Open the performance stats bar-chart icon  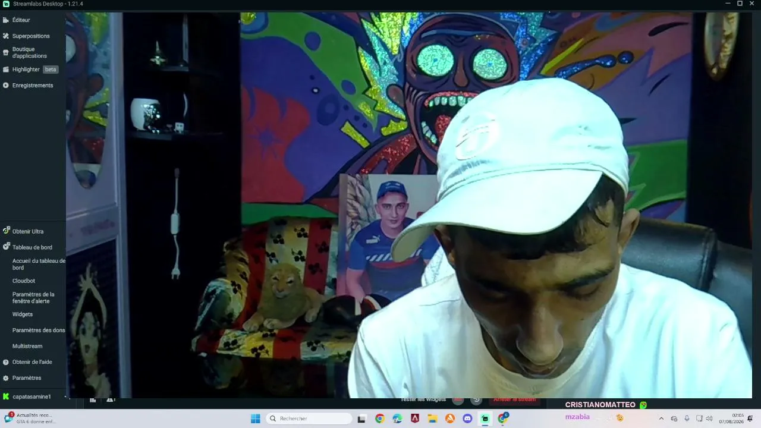(93, 400)
